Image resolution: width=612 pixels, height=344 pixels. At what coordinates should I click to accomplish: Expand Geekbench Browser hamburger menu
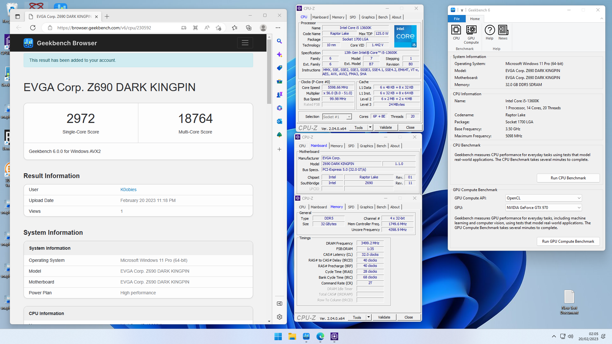pyautogui.click(x=245, y=43)
